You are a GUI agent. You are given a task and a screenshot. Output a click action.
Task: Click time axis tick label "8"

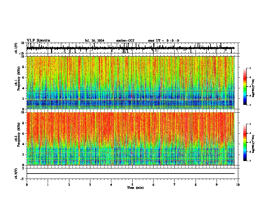196,185
